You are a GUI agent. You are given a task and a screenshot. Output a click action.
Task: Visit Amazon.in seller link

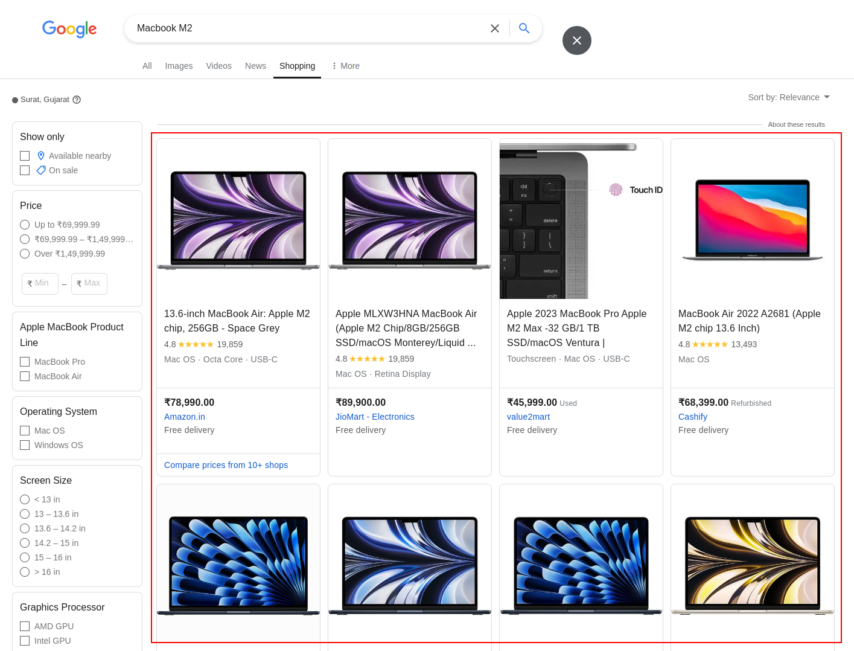pyautogui.click(x=185, y=417)
